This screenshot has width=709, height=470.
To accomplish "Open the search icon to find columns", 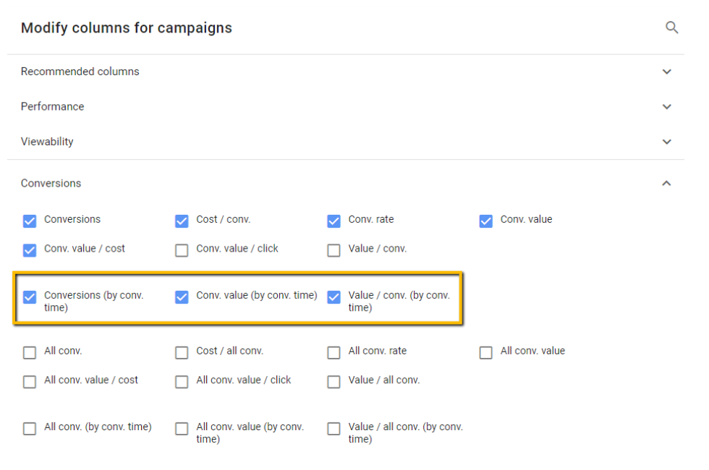I will (x=672, y=27).
